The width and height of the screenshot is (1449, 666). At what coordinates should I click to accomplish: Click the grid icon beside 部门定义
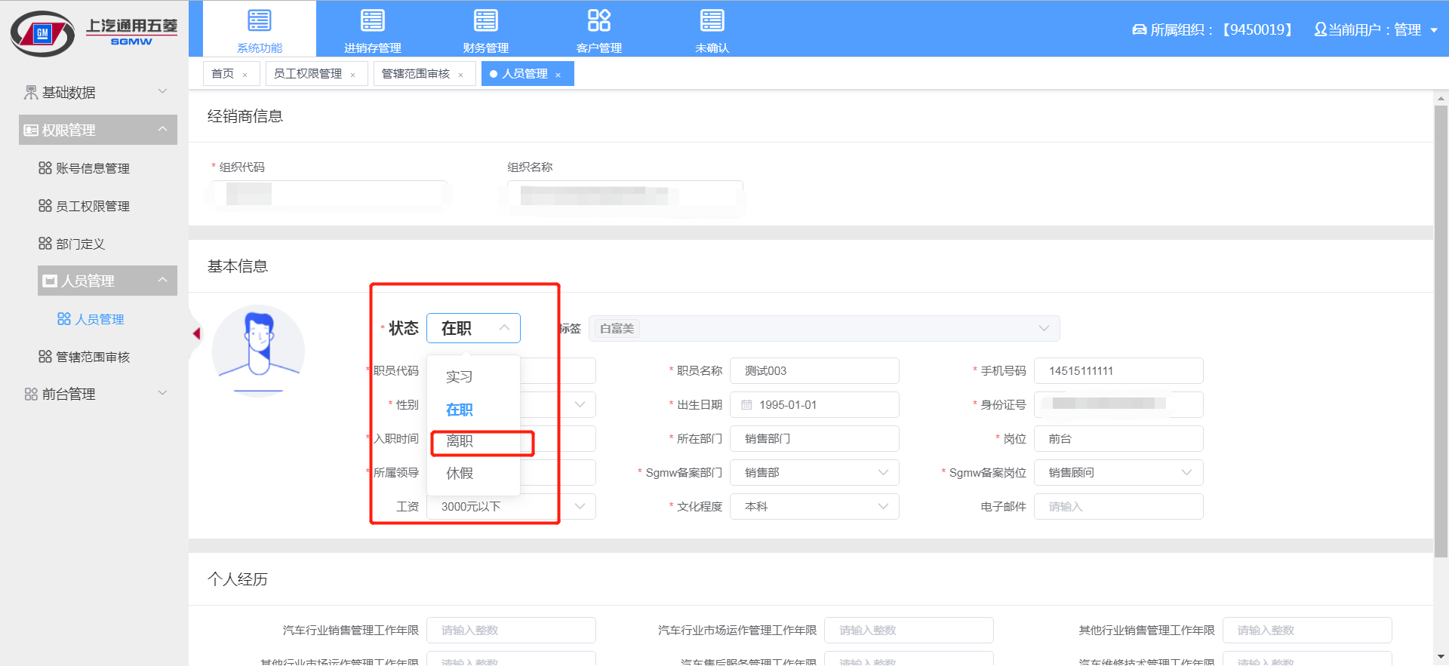tap(45, 243)
